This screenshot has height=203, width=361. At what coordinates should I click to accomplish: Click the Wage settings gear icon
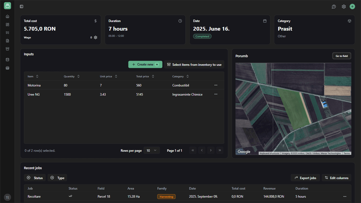point(95,38)
